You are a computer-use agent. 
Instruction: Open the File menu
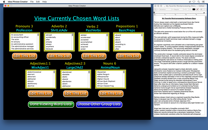(x=32, y=2)
